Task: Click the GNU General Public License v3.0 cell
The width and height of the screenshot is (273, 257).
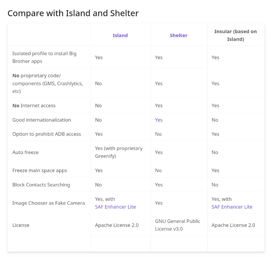Action: click(177, 225)
